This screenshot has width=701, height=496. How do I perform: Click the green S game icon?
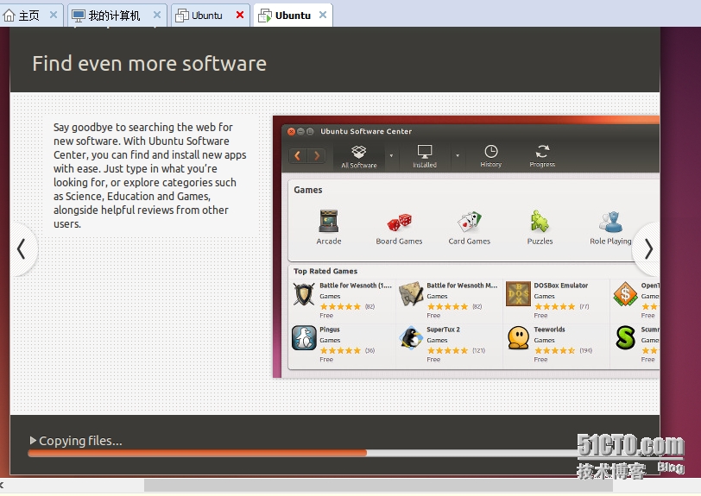click(625, 338)
